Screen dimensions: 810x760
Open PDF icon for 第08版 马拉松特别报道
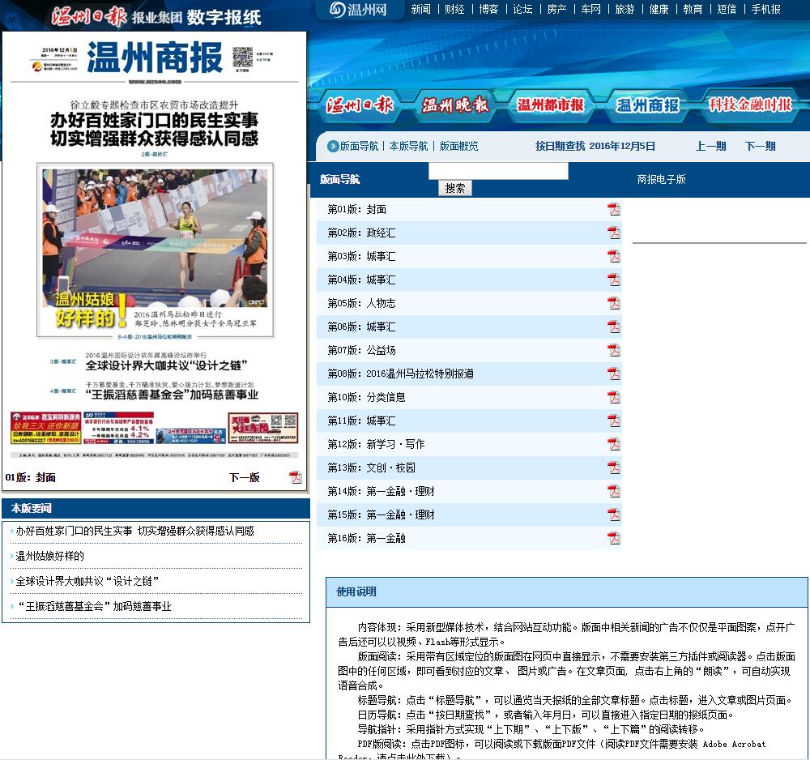614,374
